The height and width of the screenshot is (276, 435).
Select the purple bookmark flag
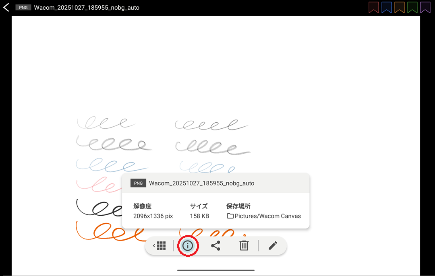[x=425, y=8]
